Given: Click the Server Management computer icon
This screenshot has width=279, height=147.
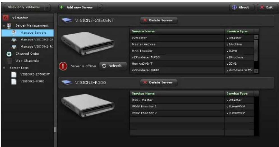Looking at the screenshot, I should 9,25.
